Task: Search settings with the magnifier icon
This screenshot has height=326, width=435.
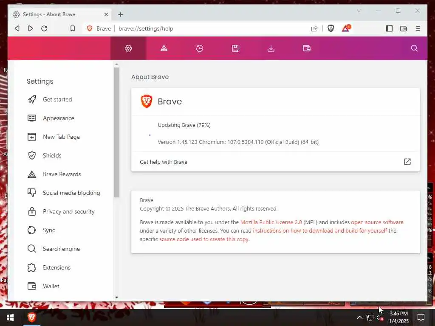Action: 414,48
